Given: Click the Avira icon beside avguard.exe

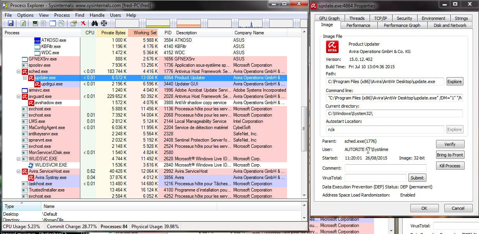Looking at the screenshot, I should click(25, 96).
